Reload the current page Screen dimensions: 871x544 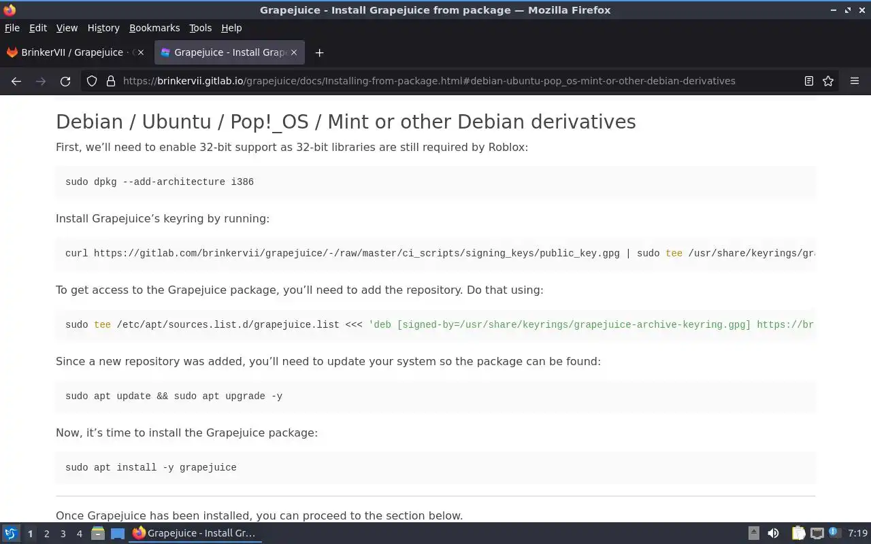(65, 81)
